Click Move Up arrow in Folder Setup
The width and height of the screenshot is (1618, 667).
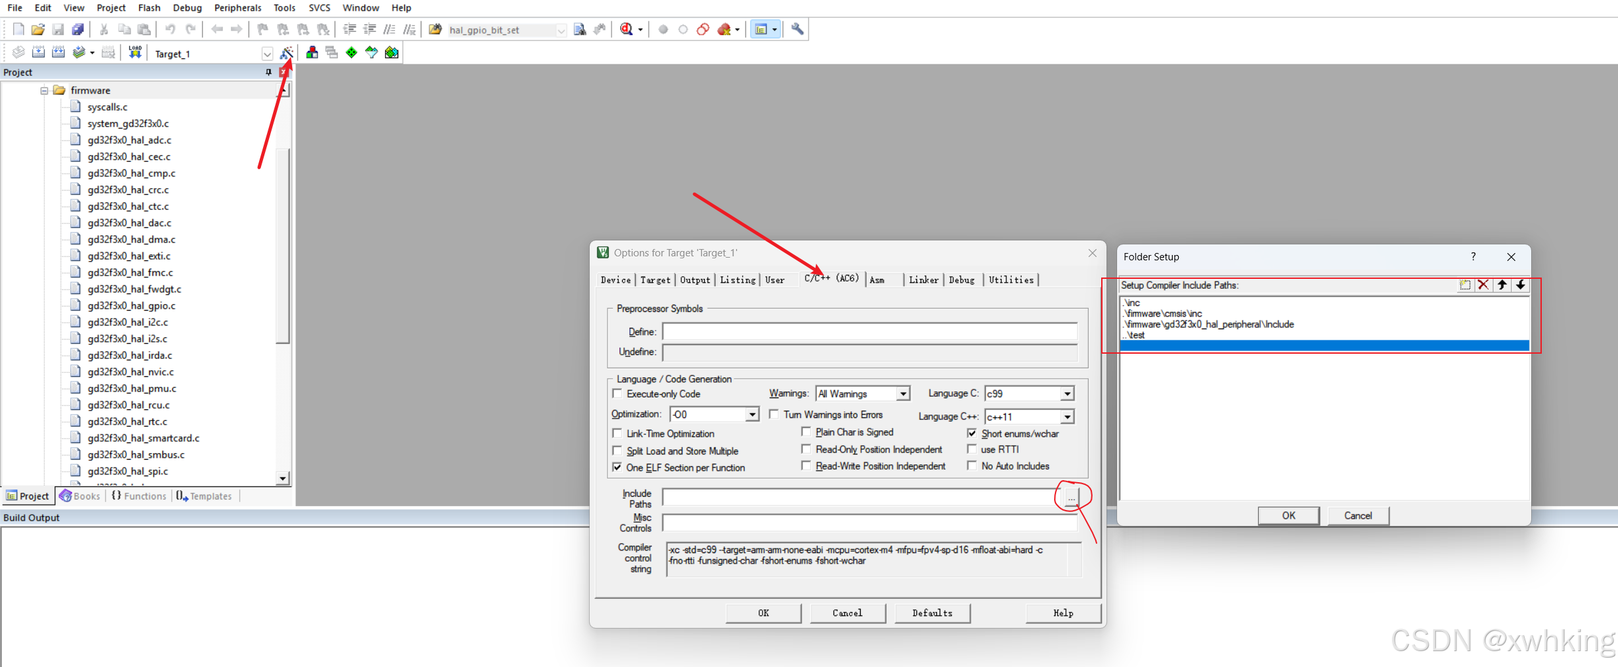[1502, 285]
